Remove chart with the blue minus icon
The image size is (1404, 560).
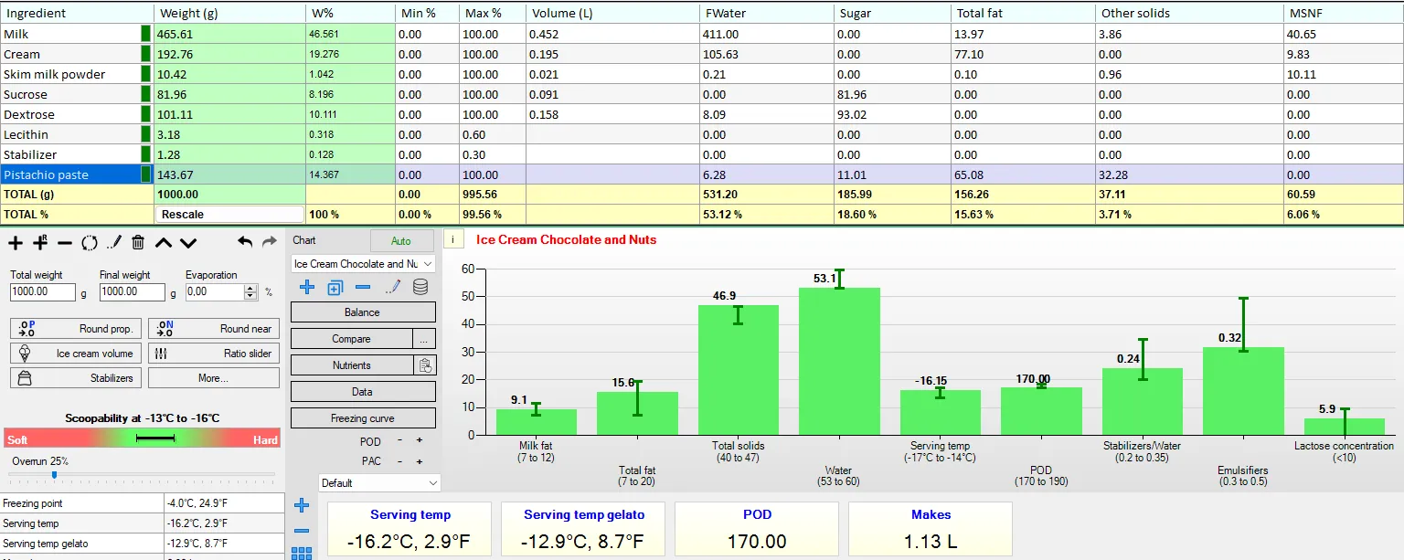[363, 288]
